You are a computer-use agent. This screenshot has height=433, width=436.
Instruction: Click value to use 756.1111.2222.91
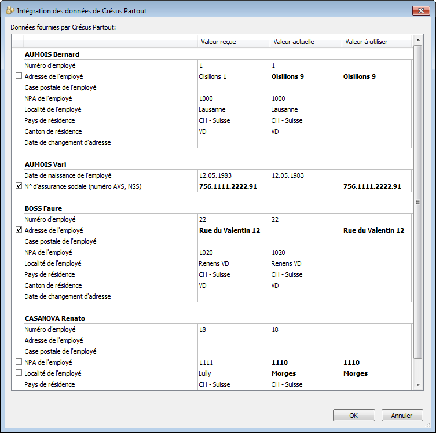point(372,186)
